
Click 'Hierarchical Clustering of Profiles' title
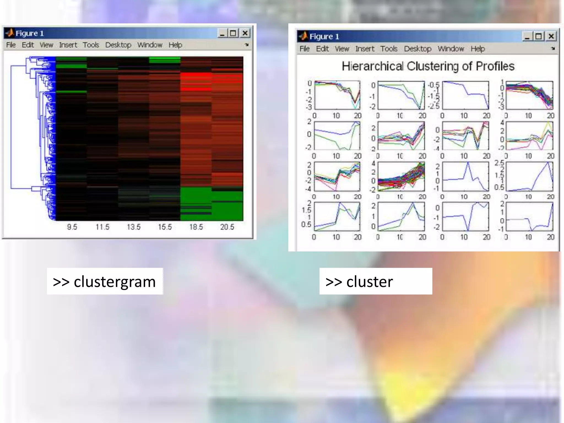(428, 66)
